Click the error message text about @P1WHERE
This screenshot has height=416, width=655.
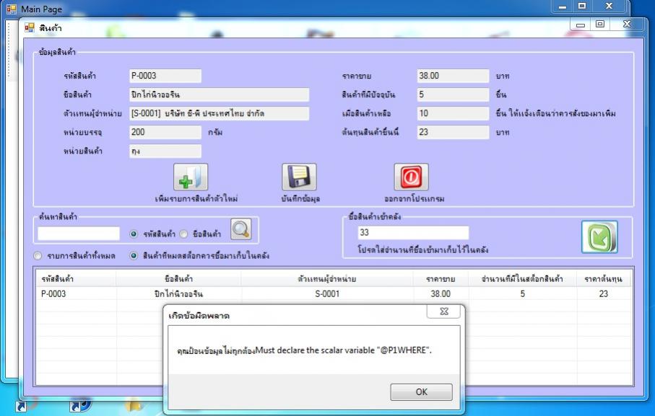click(304, 350)
